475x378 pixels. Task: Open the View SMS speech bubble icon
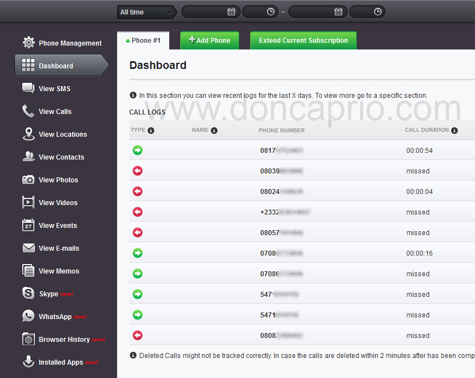click(x=28, y=88)
